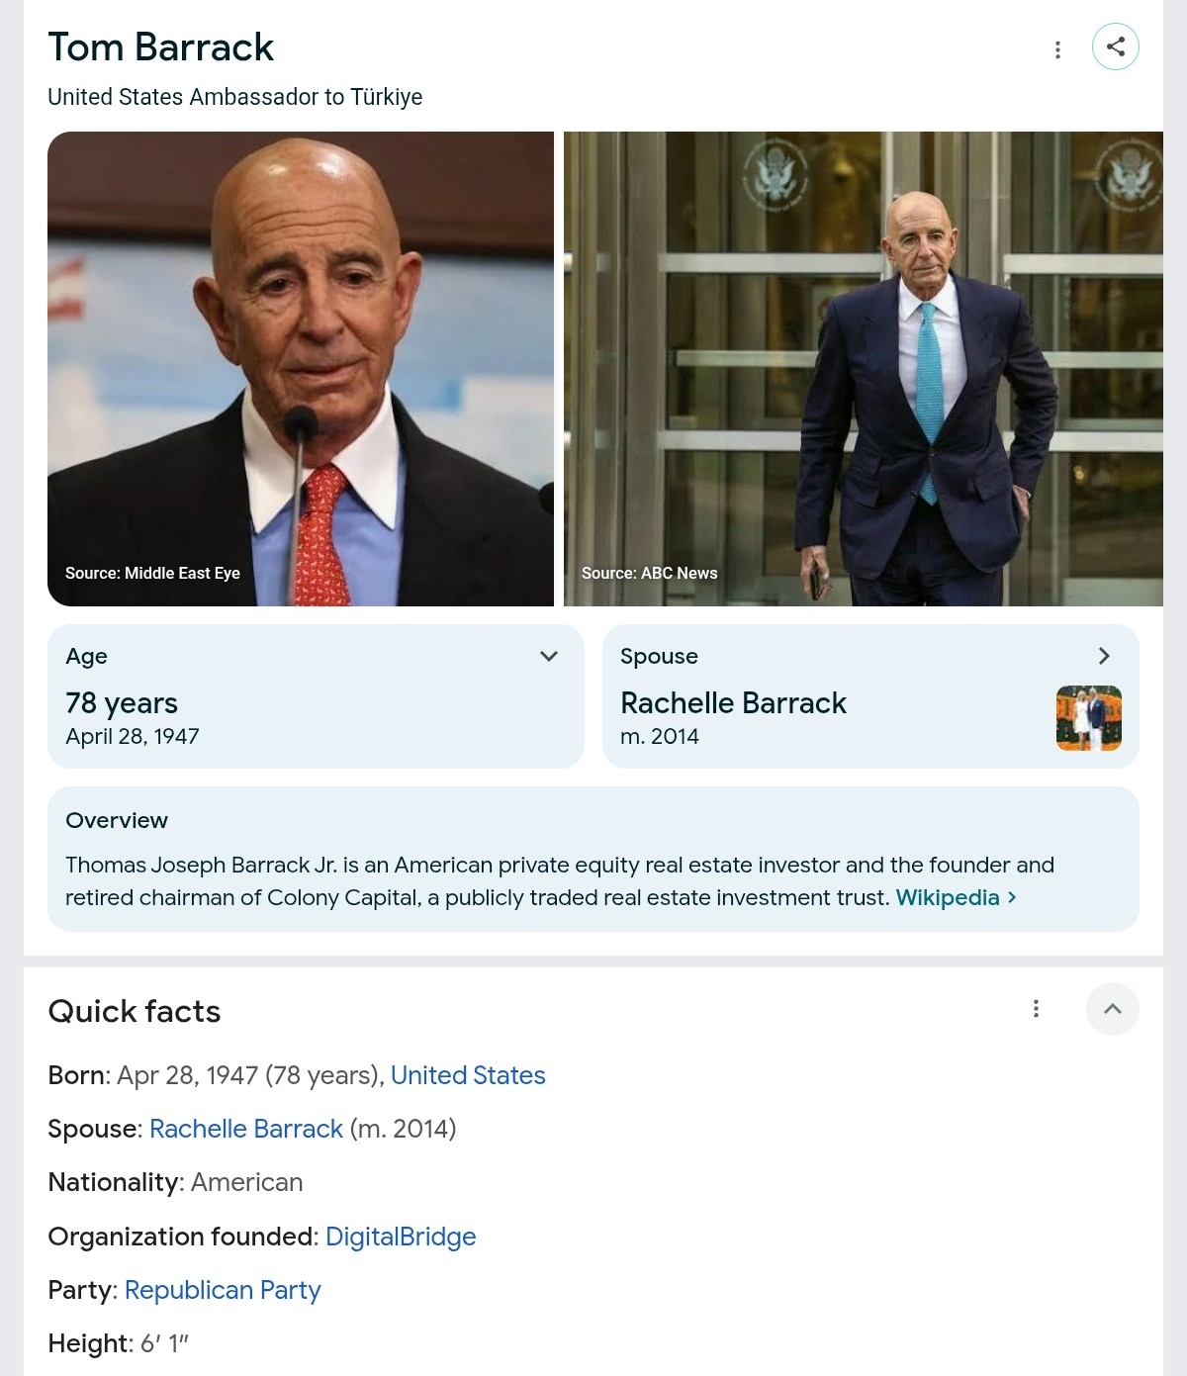Collapse the Quick facts section
This screenshot has height=1376, width=1187.
(x=1112, y=1009)
